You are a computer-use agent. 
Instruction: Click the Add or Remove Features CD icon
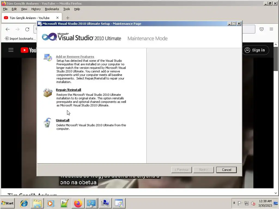coord(48,58)
